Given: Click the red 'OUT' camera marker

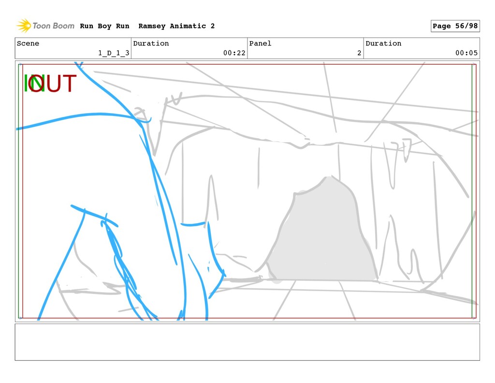Looking at the screenshot, I should point(52,83).
